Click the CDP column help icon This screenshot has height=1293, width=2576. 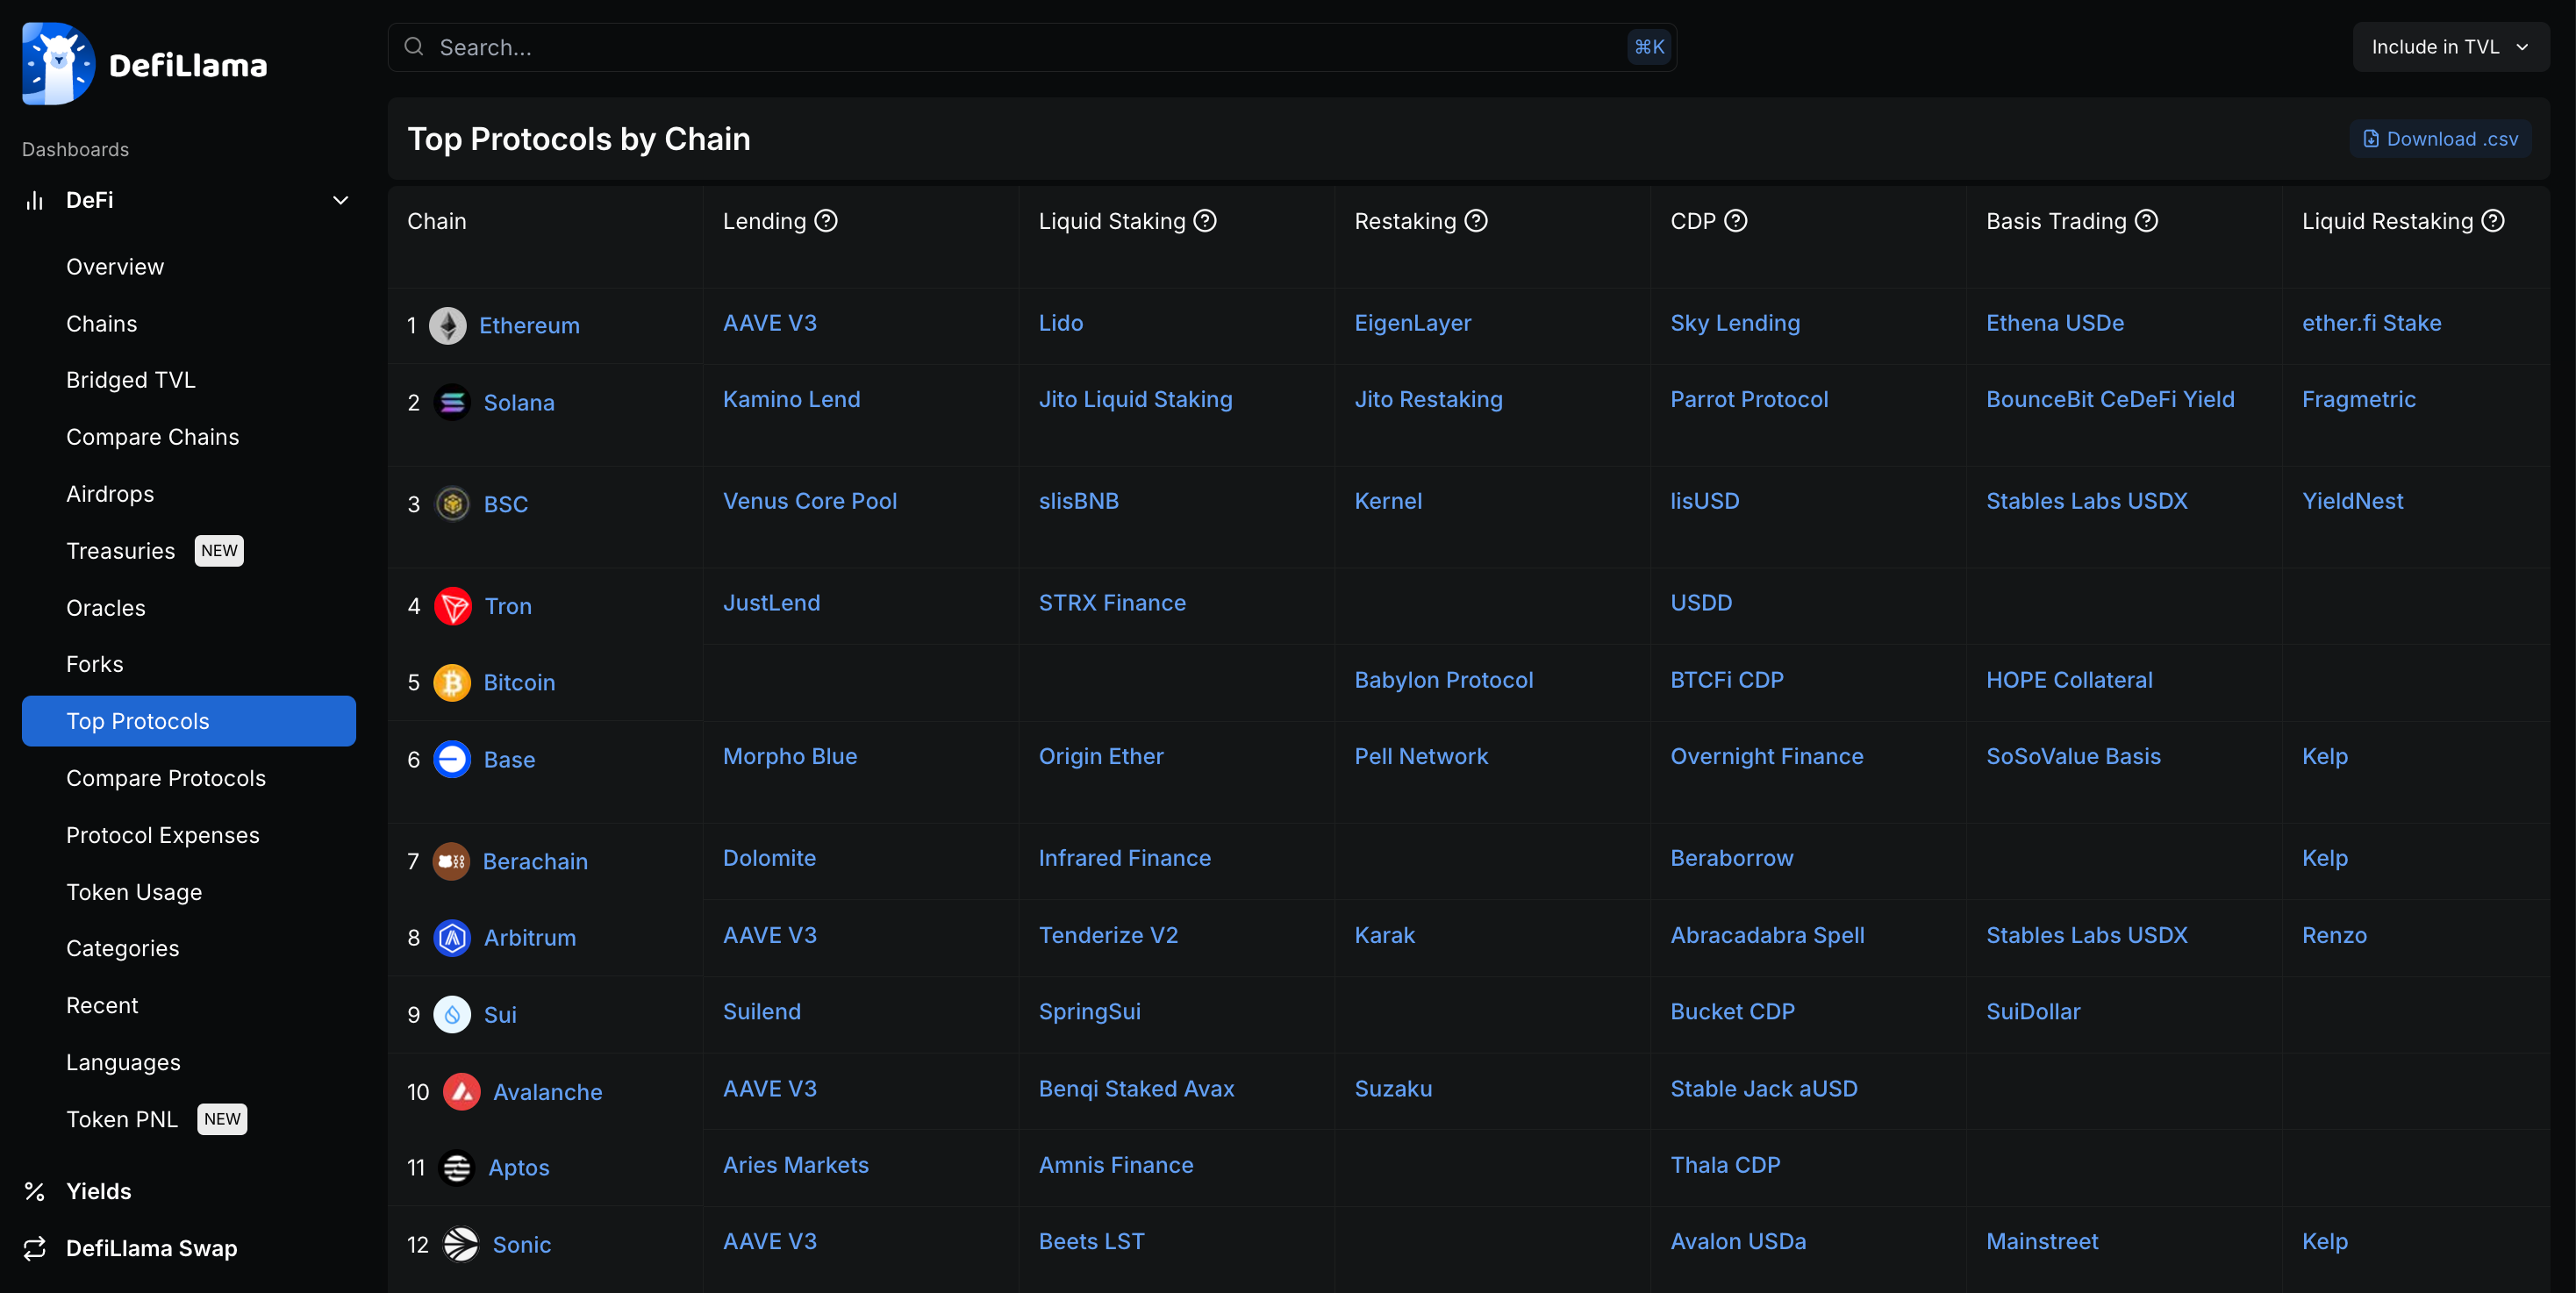point(1736,221)
